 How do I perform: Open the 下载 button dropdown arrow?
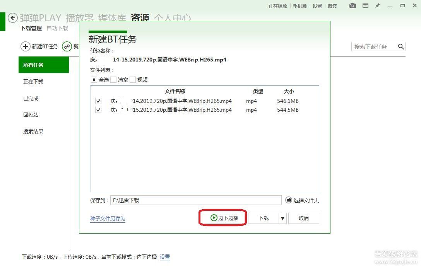click(282, 218)
